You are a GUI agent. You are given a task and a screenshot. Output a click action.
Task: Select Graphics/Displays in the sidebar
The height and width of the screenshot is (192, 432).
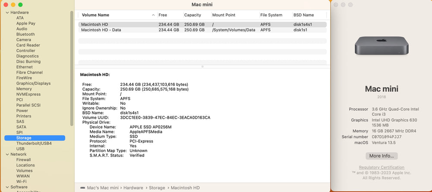tap(33, 83)
